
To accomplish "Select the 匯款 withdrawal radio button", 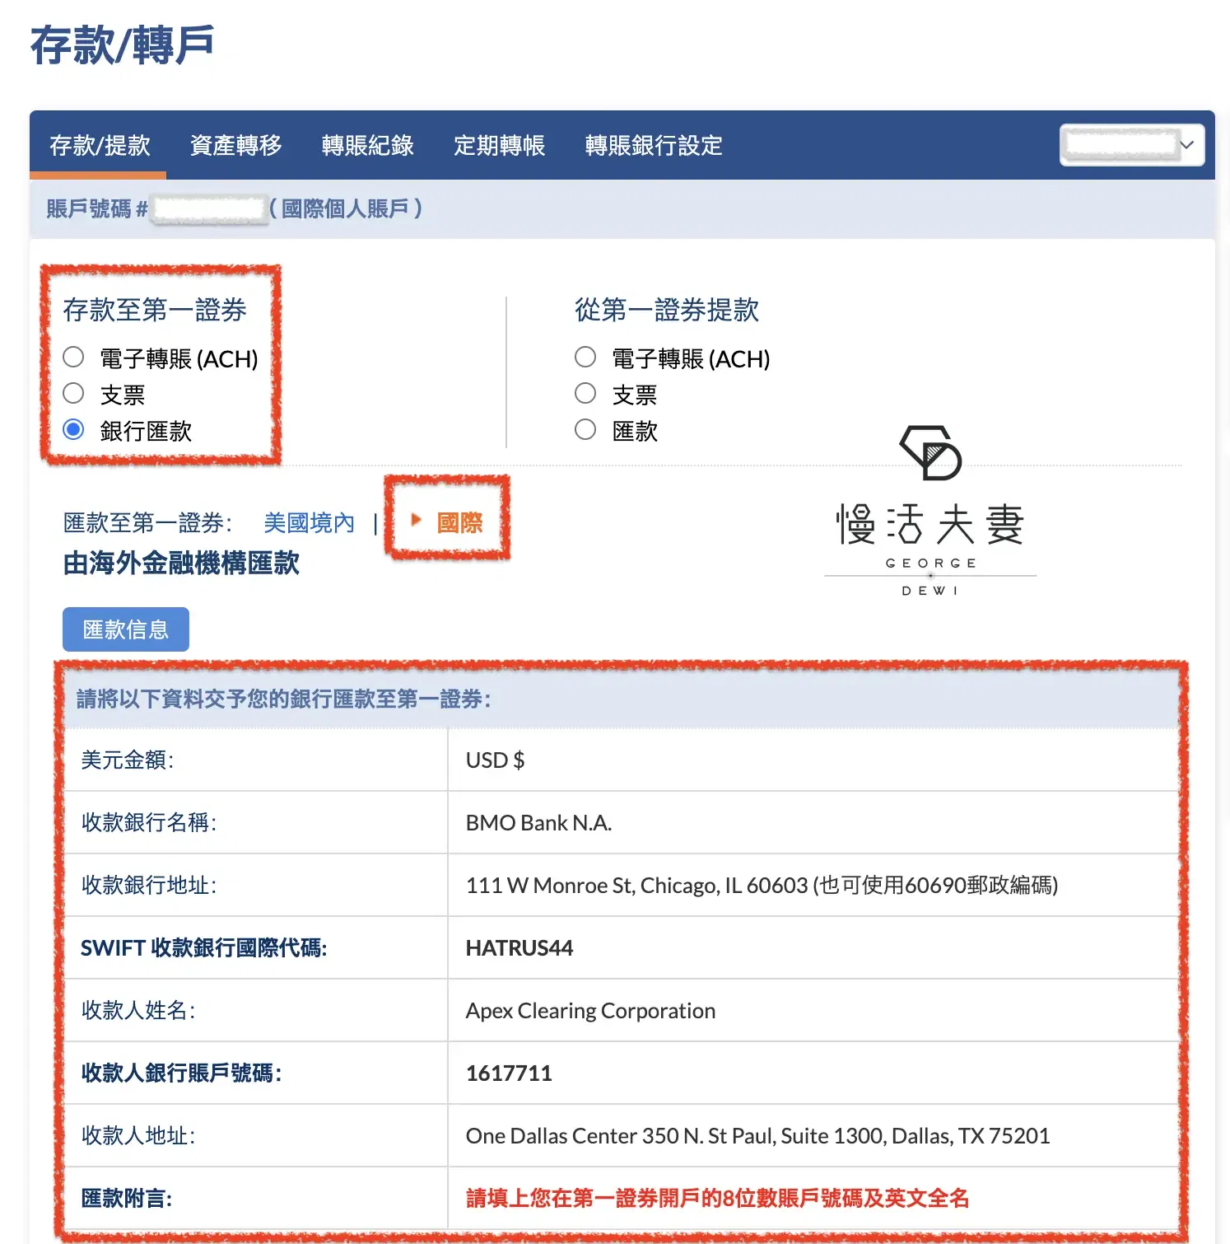I will pos(585,429).
